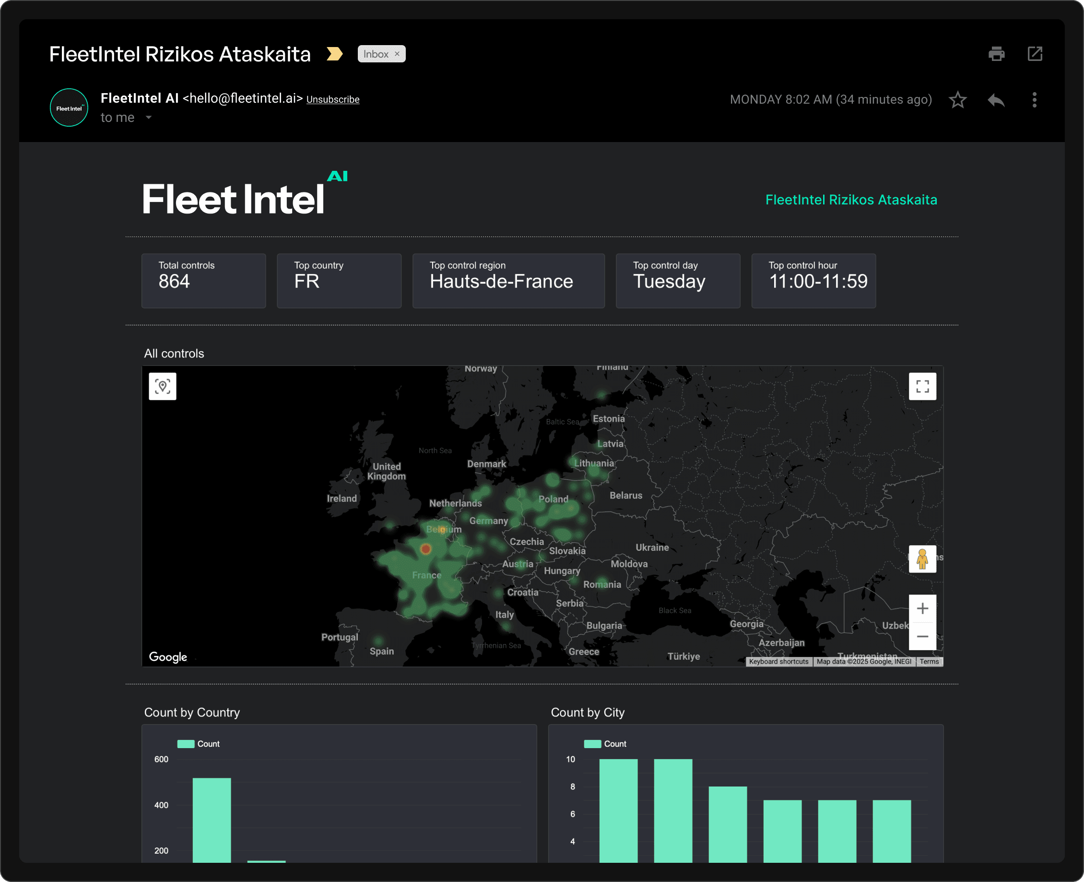
Task: Print this email using printer icon
Action: (x=996, y=54)
